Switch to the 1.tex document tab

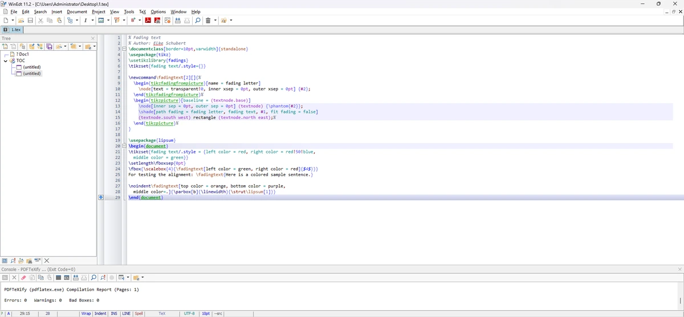(12, 30)
